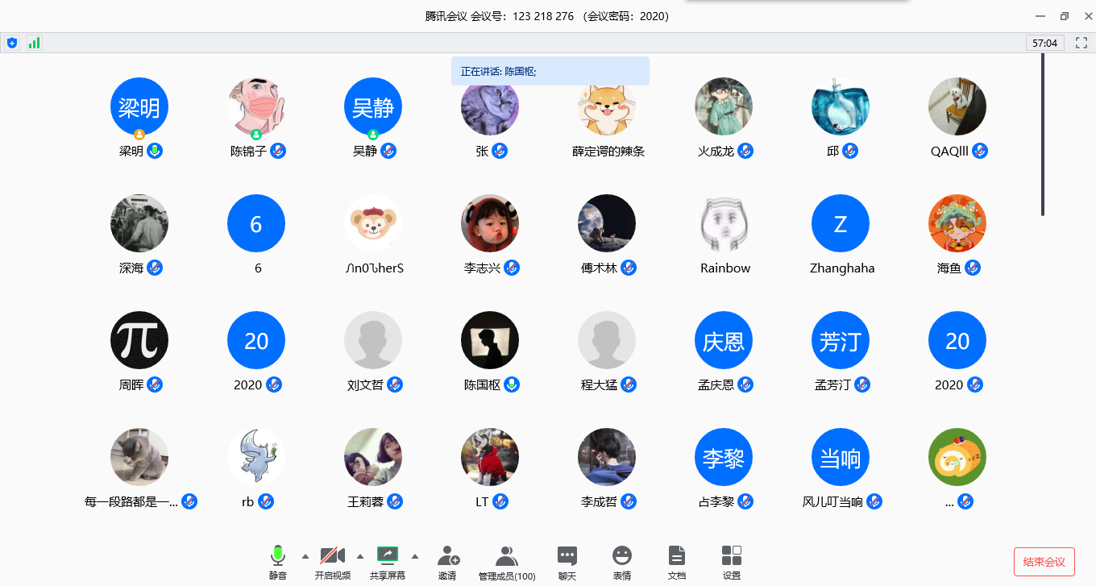Open the 邀请 invite icon
Screen dimensions: 1096x586
(448, 555)
